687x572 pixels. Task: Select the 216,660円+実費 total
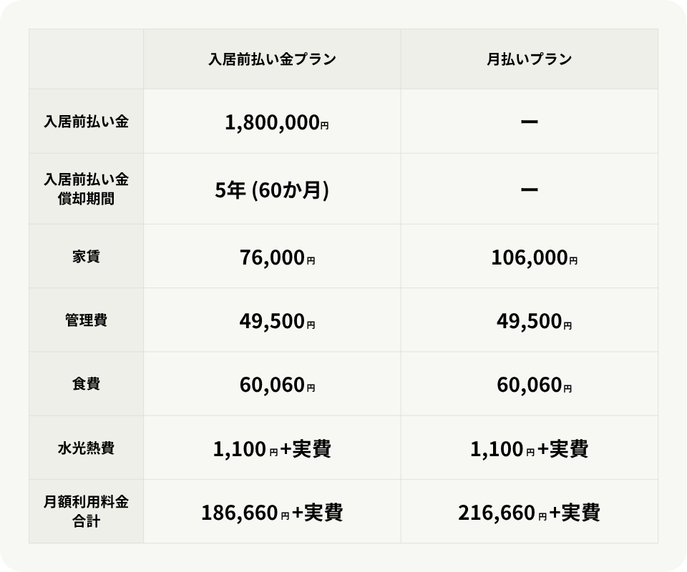click(529, 513)
